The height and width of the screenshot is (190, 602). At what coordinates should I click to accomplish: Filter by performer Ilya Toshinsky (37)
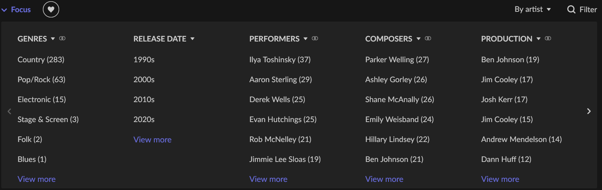point(280,59)
